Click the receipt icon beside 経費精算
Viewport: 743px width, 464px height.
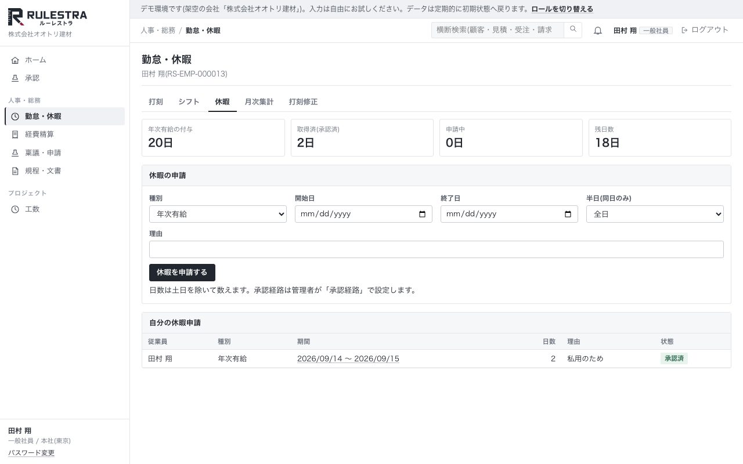pos(15,135)
